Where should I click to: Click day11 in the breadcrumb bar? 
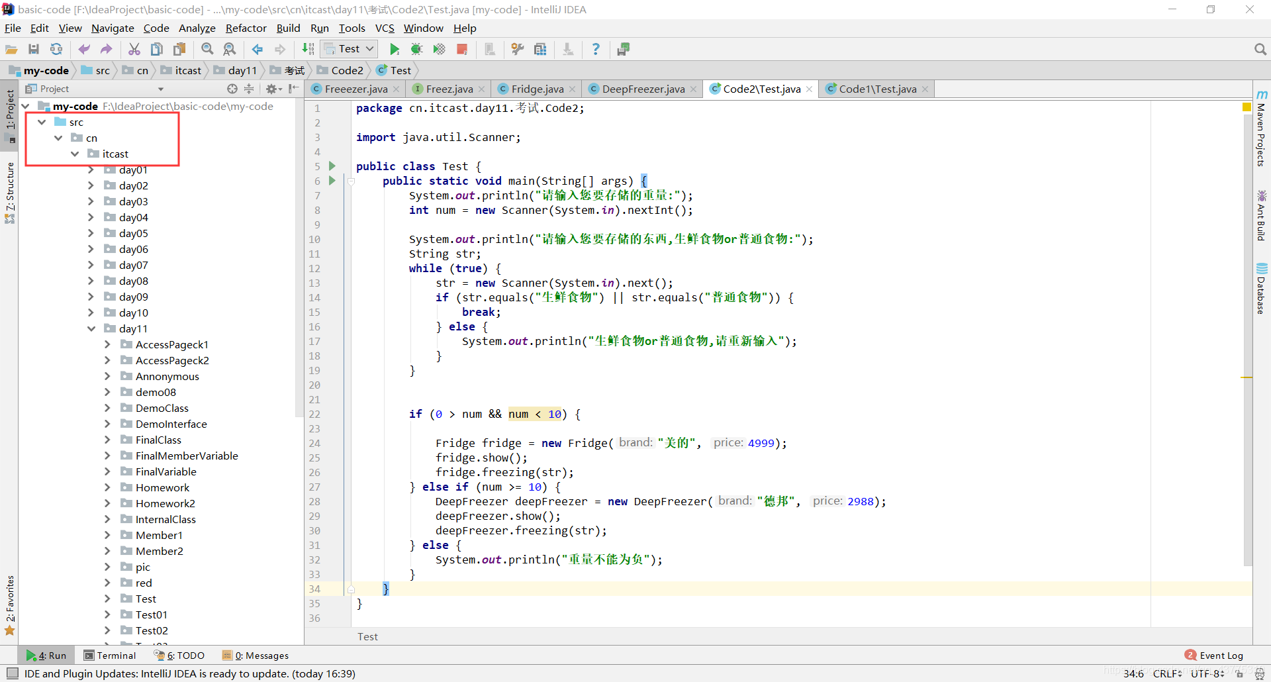coord(242,70)
